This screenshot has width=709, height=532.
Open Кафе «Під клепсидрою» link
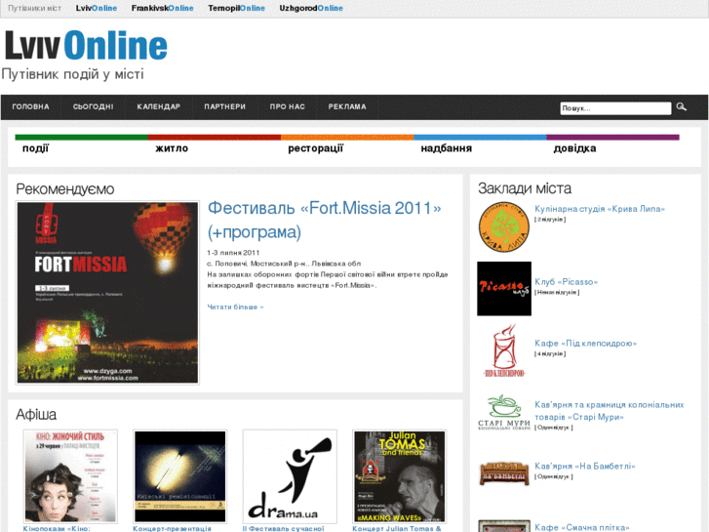click(585, 344)
